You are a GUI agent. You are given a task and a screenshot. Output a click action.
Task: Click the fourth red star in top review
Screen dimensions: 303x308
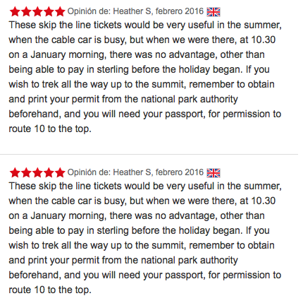point(49,11)
